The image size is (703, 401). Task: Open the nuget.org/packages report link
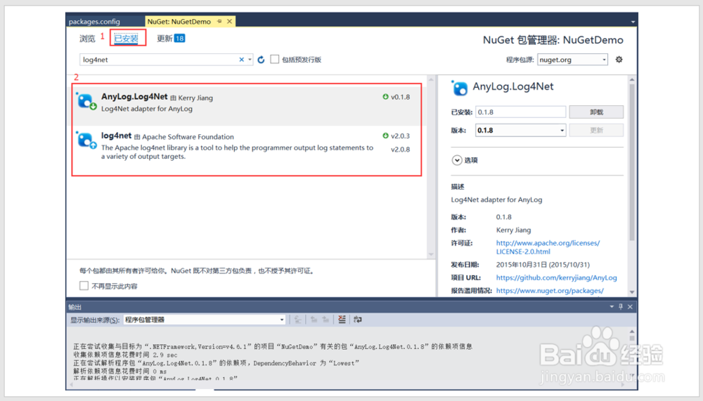click(550, 291)
